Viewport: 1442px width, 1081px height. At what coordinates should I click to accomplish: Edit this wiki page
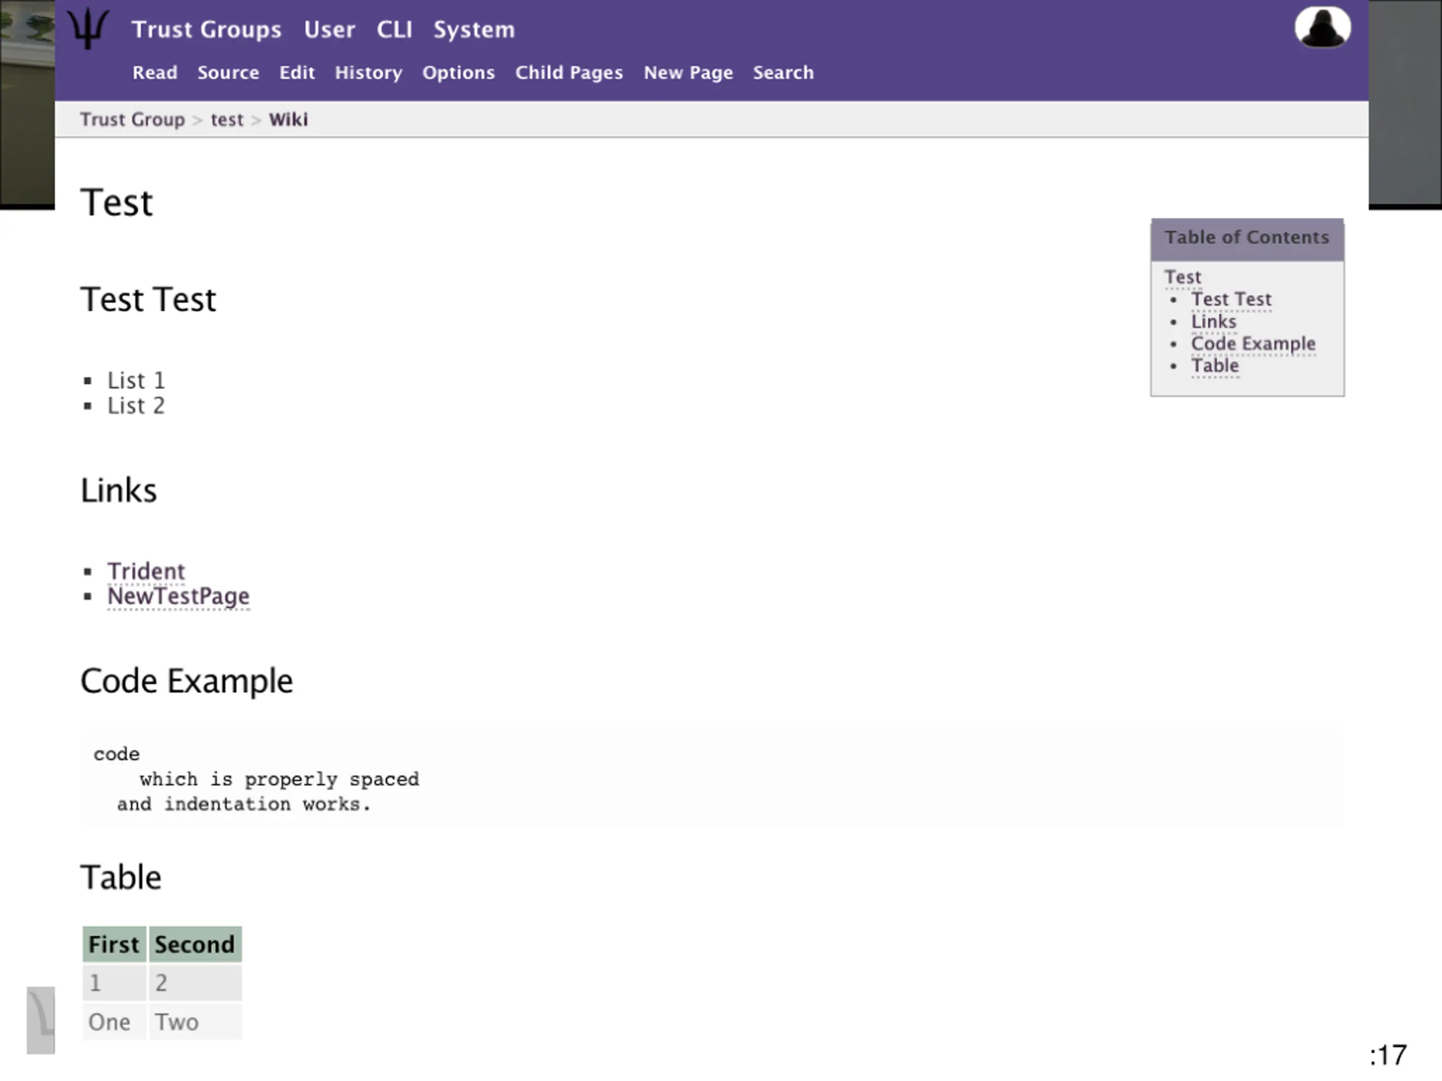(297, 72)
